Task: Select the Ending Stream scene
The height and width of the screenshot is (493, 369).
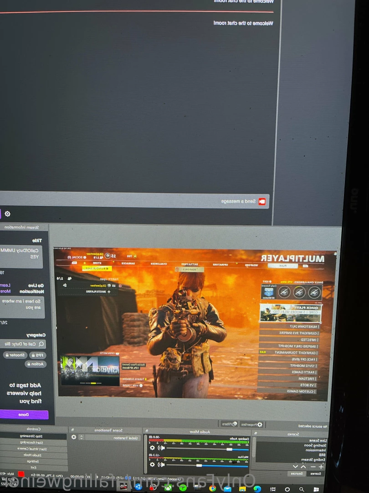Action: point(314,460)
